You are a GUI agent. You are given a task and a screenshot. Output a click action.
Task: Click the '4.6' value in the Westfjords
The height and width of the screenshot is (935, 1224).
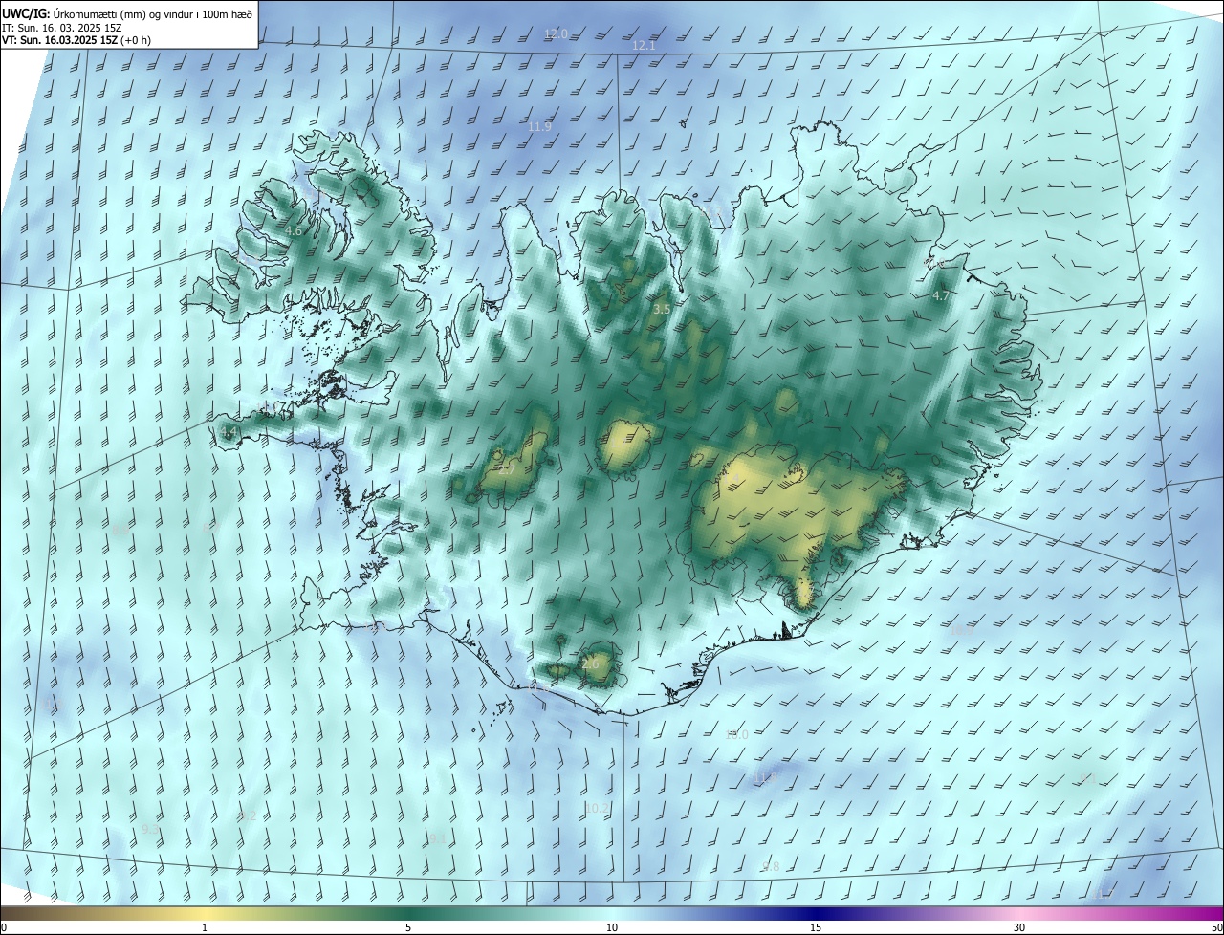click(x=294, y=231)
